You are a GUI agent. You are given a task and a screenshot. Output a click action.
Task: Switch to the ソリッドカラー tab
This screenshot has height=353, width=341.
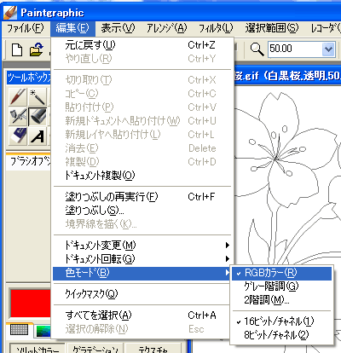coord(38,349)
